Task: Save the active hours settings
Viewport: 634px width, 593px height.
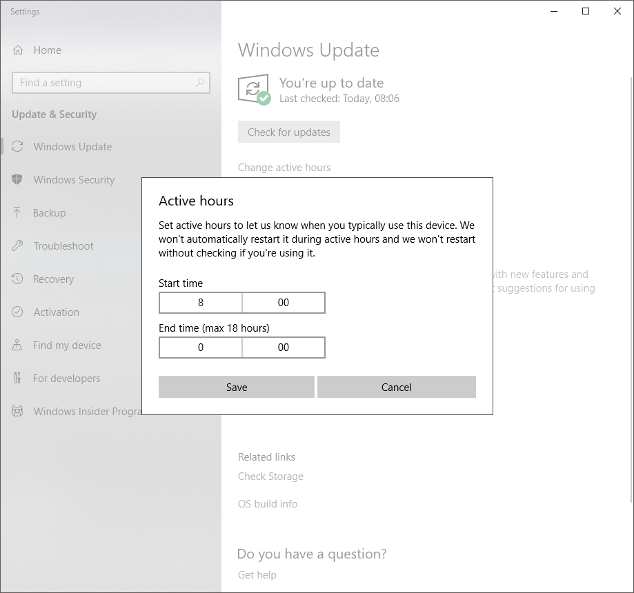Action: 237,387
